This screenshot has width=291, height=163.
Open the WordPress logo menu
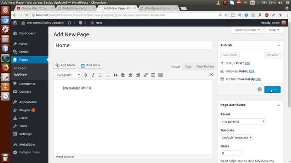coord(15,23)
